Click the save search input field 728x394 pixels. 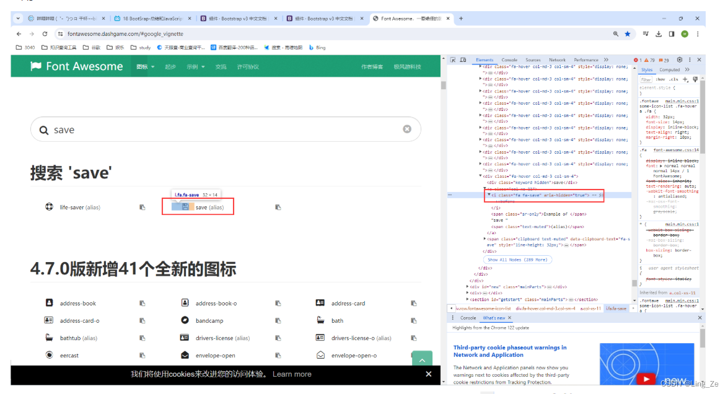click(x=226, y=129)
